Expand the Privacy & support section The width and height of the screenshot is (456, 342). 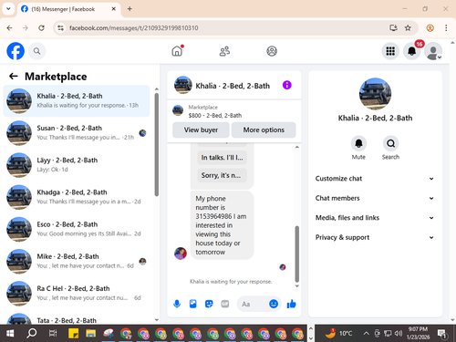tap(375, 237)
